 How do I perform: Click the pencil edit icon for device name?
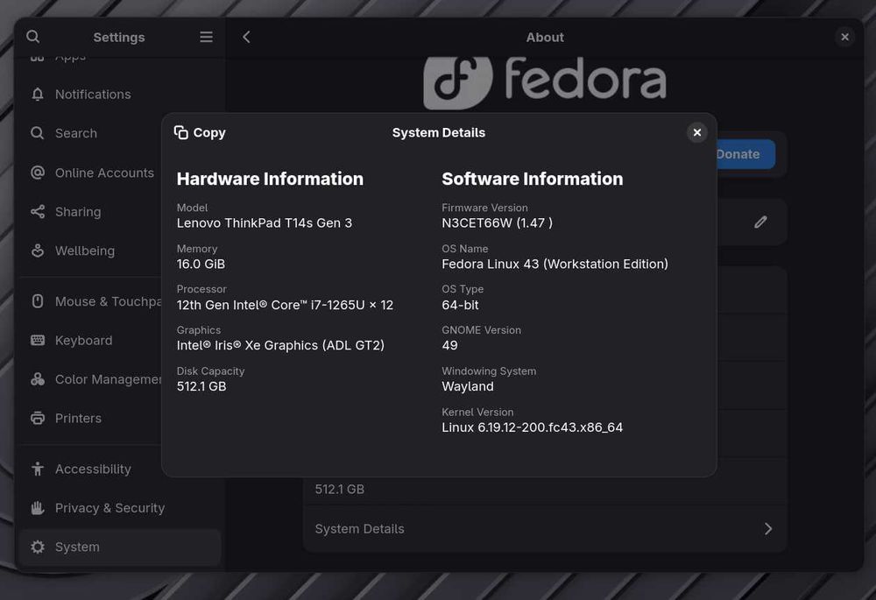pyautogui.click(x=760, y=222)
